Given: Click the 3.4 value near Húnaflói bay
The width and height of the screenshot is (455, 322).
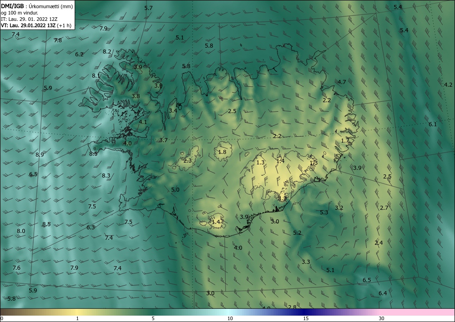Looking at the screenshot, I should tap(173, 111).
